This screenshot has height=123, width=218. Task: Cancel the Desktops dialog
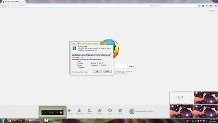tap(107, 71)
